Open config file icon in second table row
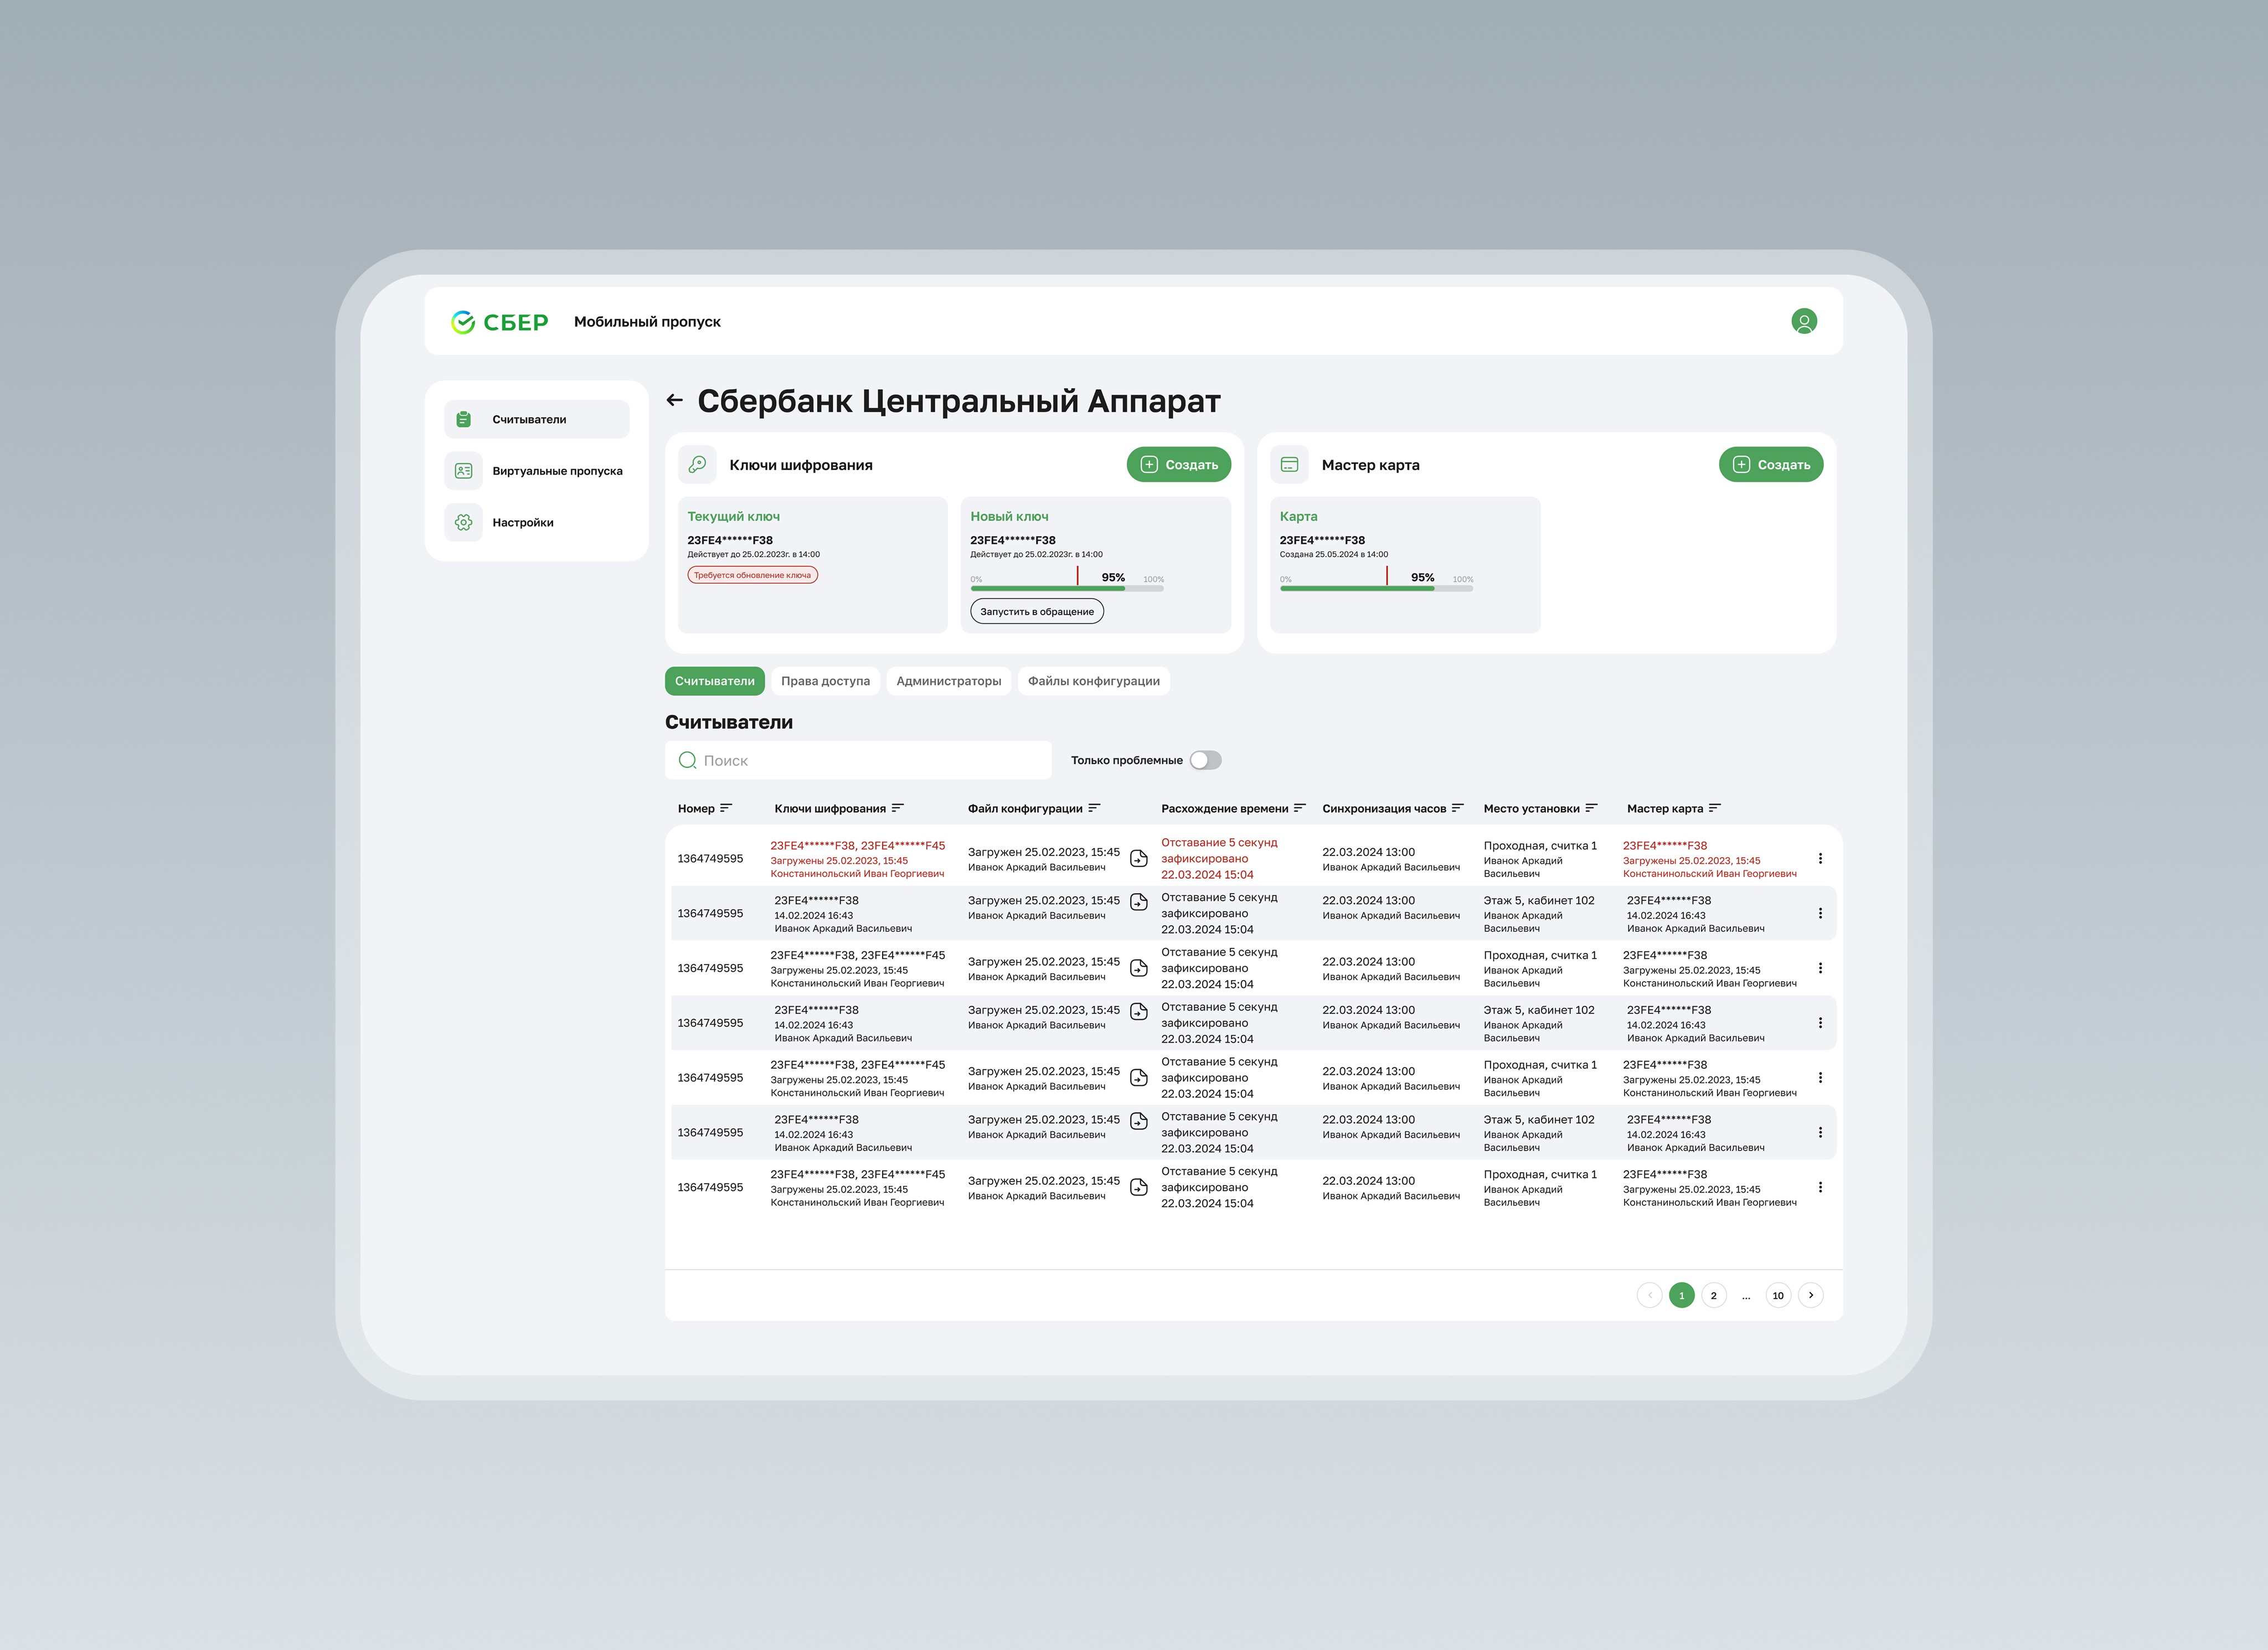This screenshot has width=2268, height=1650. (1138, 902)
